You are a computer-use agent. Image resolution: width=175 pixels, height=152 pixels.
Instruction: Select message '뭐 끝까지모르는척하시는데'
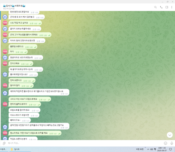(x=26, y=69)
